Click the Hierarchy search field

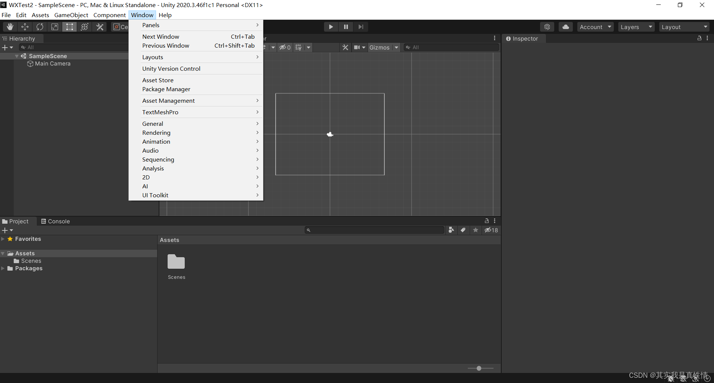click(74, 47)
